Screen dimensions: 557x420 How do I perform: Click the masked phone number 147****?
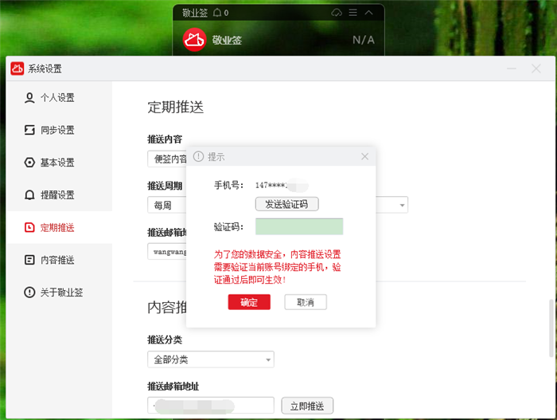(x=272, y=185)
